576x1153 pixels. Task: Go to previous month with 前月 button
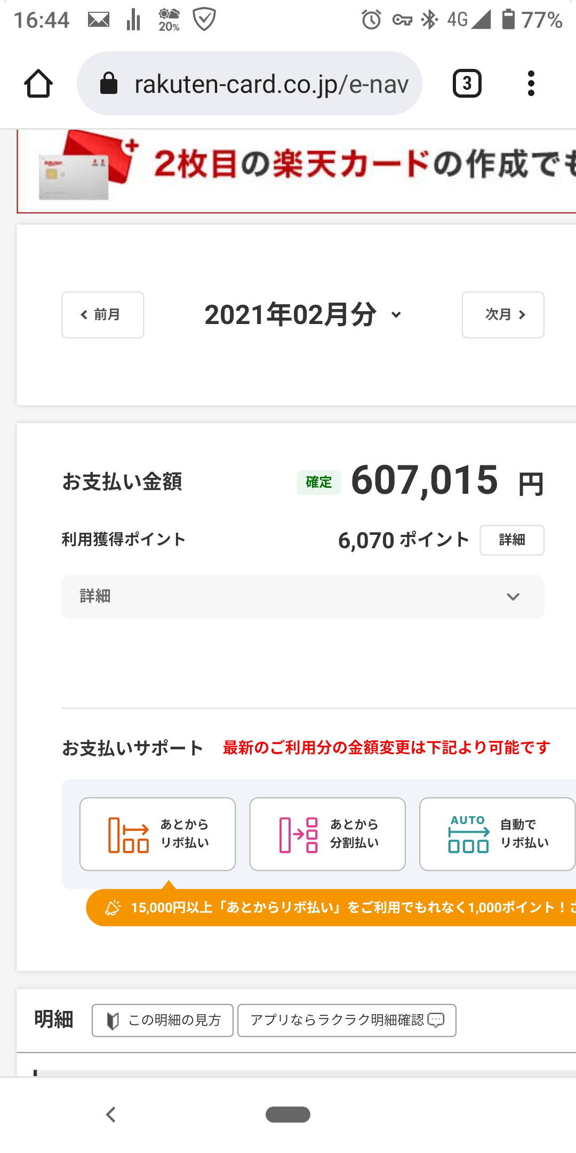(x=103, y=315)
